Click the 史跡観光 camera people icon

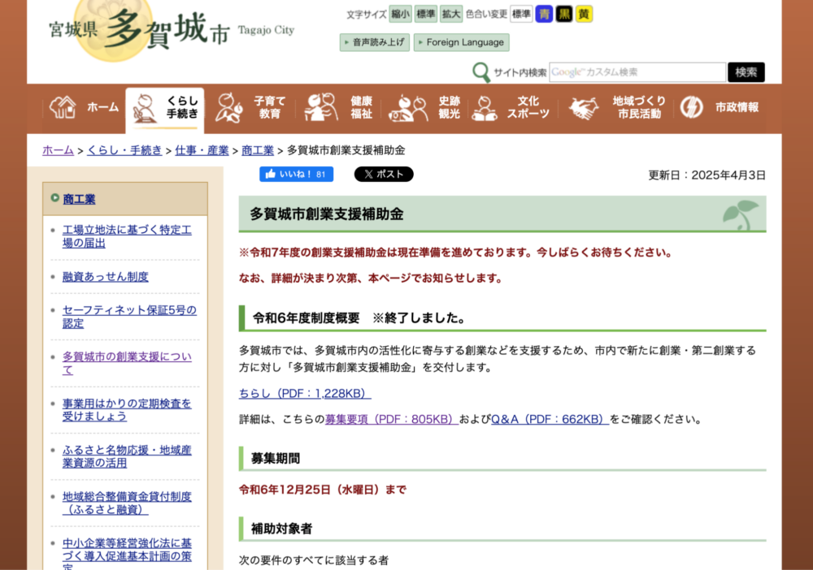coord(409,108)
